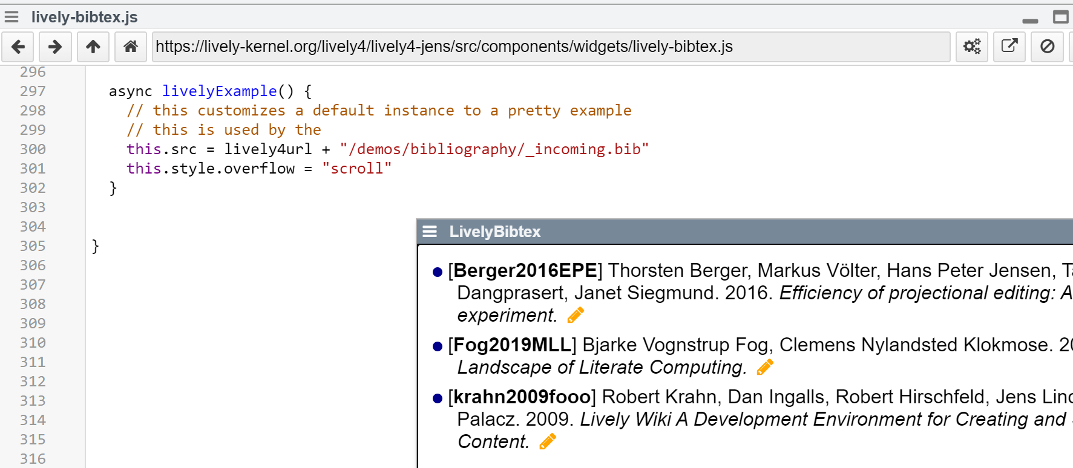Click the circle-slash cancel icon
The width and height of the screenshot is (1073, 468).
coord(1047,47)
